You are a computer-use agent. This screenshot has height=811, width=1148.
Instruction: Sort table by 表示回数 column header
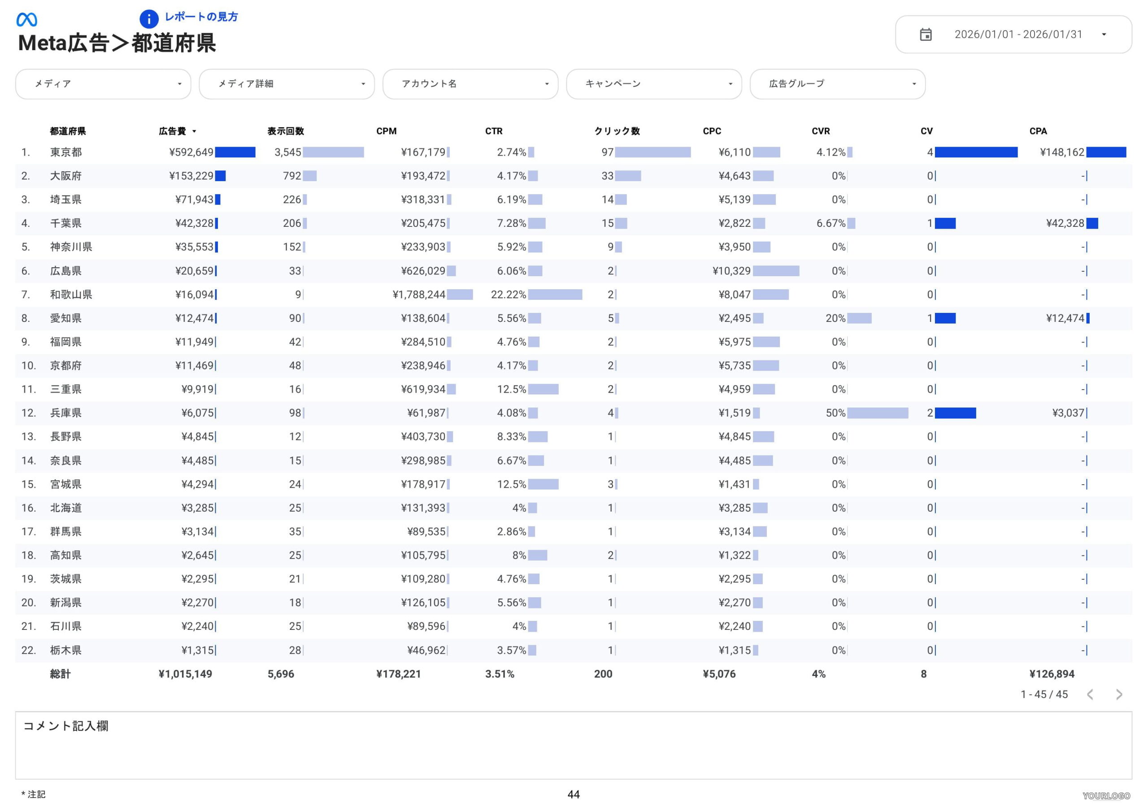286,131
